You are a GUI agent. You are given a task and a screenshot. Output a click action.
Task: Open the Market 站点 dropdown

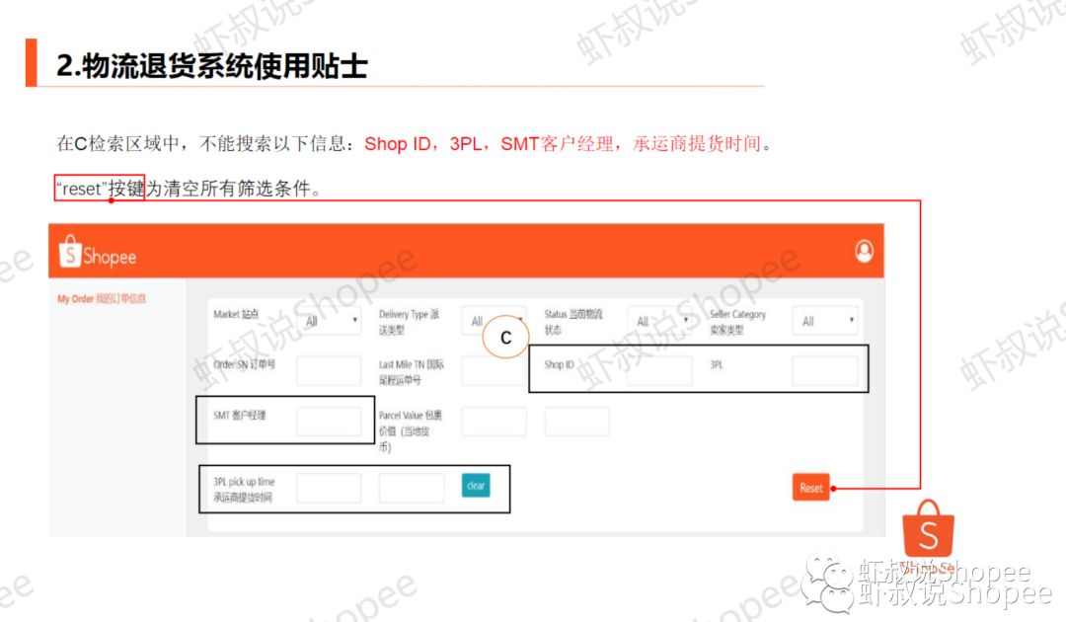(x=329, y=320)
